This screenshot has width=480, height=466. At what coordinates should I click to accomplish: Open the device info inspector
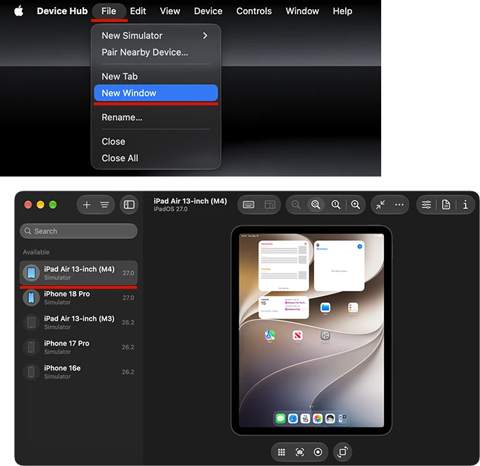coord(465,205)
